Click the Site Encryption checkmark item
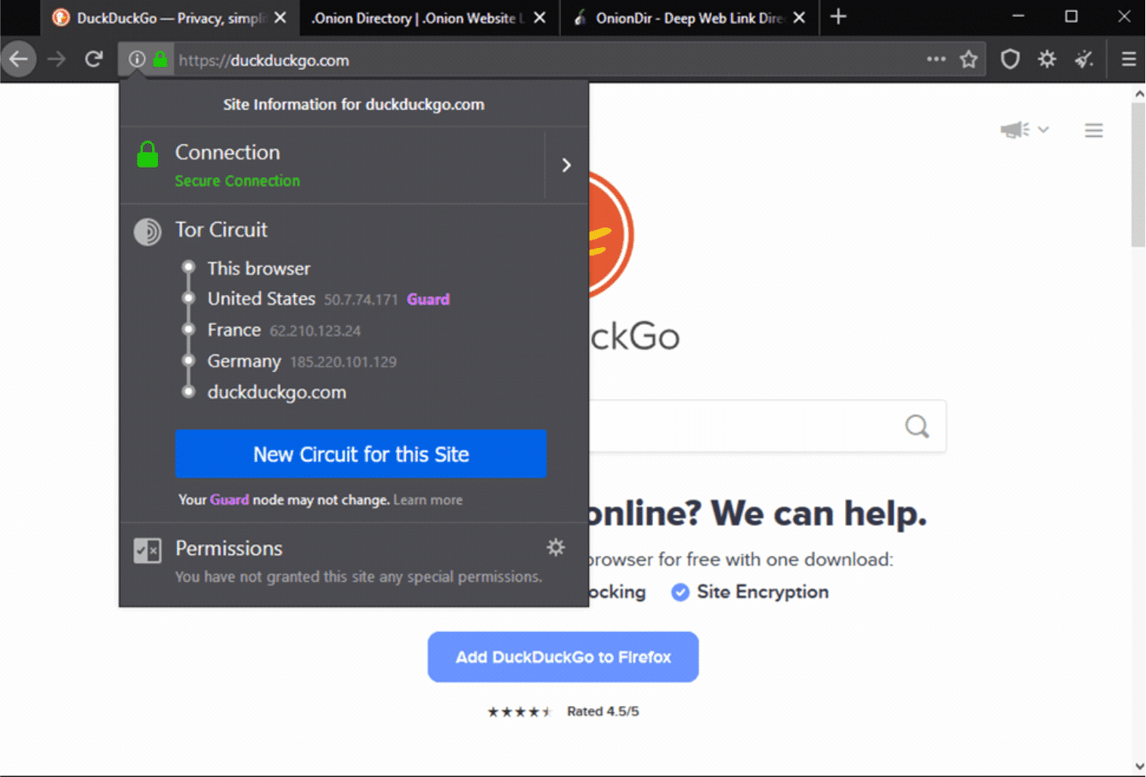The width and height of the screenshot is (1146, 777). tap(750, 592)
